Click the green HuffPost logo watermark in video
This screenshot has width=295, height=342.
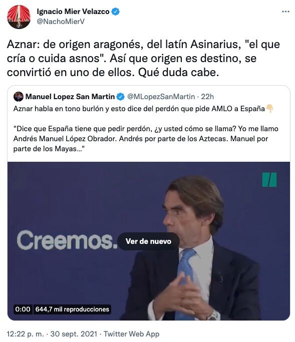[269, 180]
